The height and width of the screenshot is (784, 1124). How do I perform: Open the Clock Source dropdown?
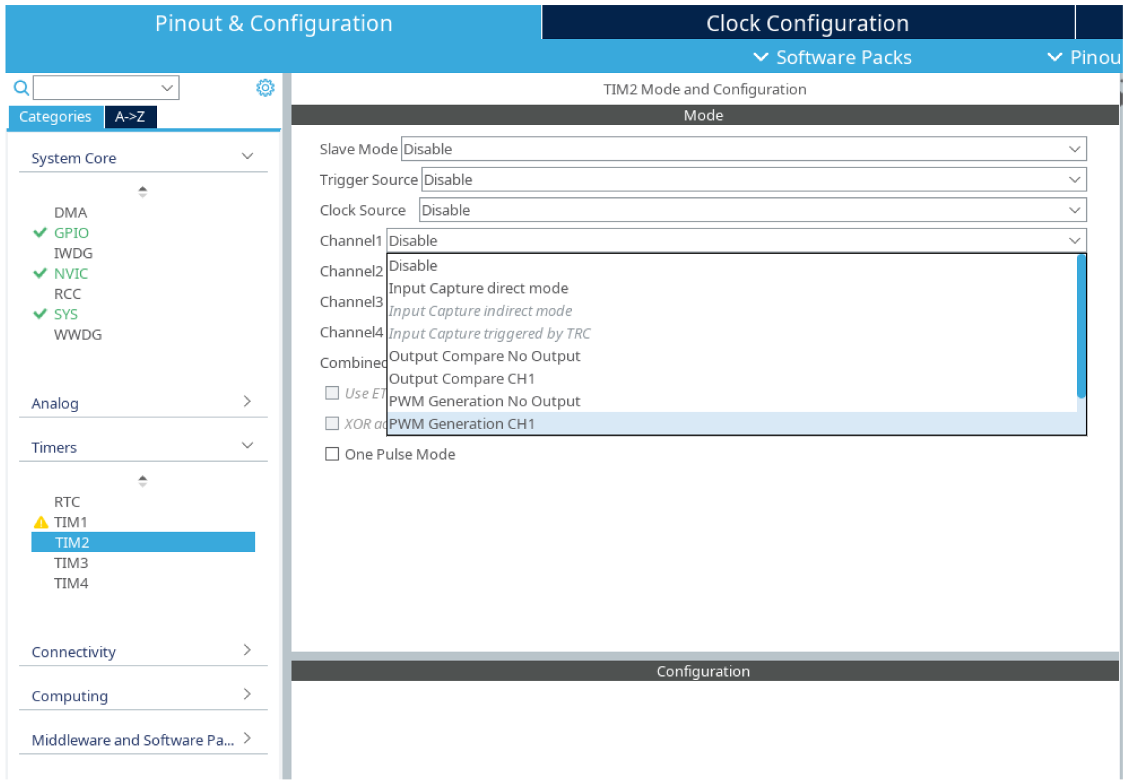point(752,210)
